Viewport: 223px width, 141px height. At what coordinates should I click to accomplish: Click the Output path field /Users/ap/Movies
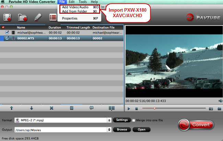coord(61,130)
